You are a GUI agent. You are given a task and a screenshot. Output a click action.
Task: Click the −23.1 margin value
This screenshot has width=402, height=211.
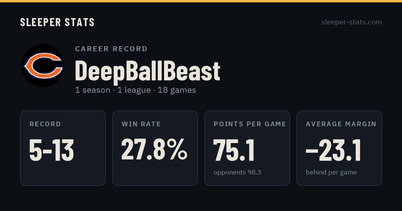click(x=333, y=150)
